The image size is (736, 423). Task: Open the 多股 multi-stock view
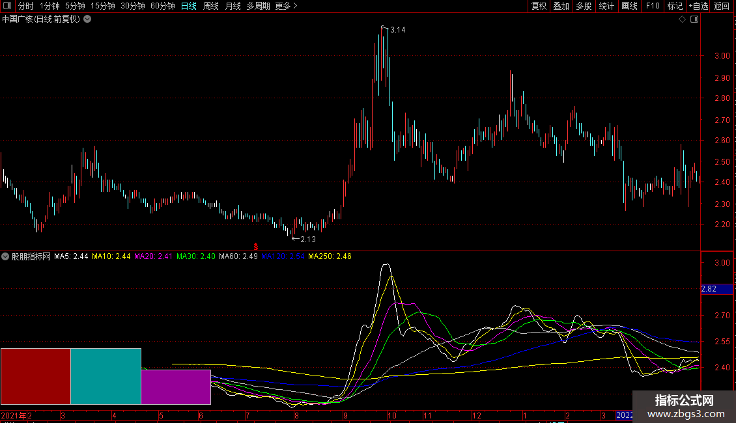click(584, 6)
